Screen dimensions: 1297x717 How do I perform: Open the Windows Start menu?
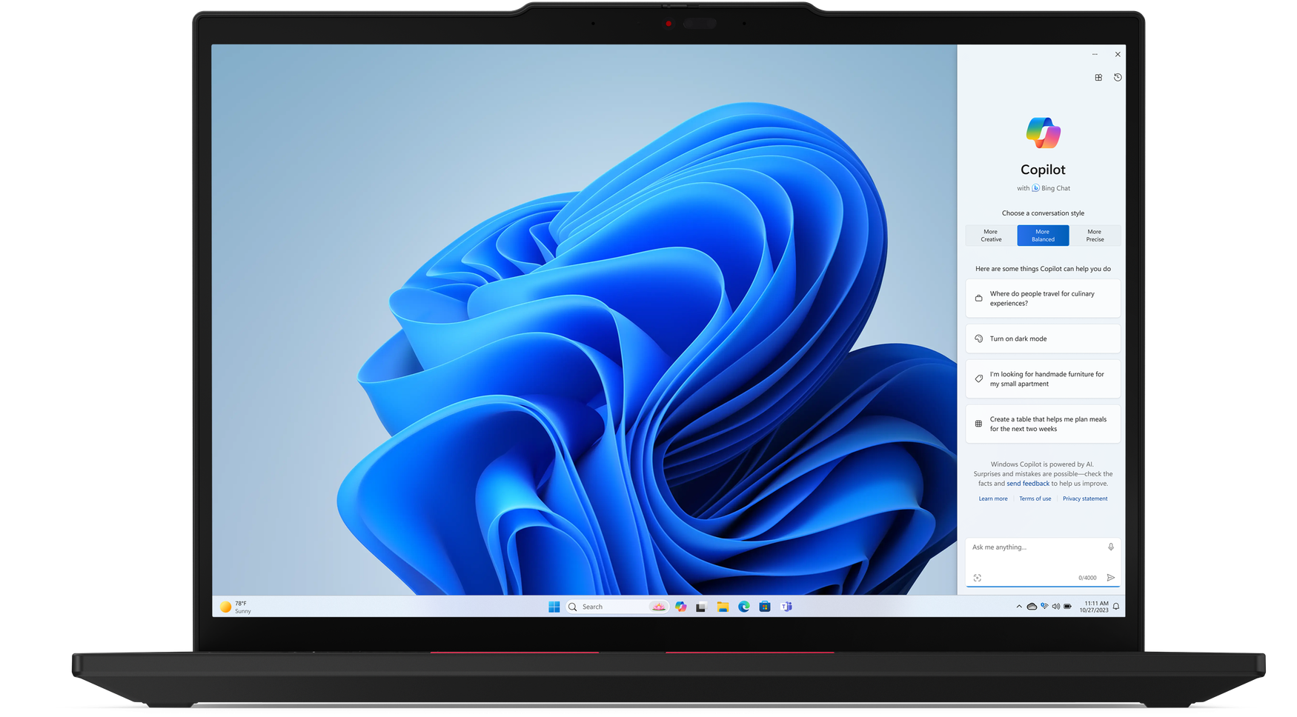tap(554, 607)
